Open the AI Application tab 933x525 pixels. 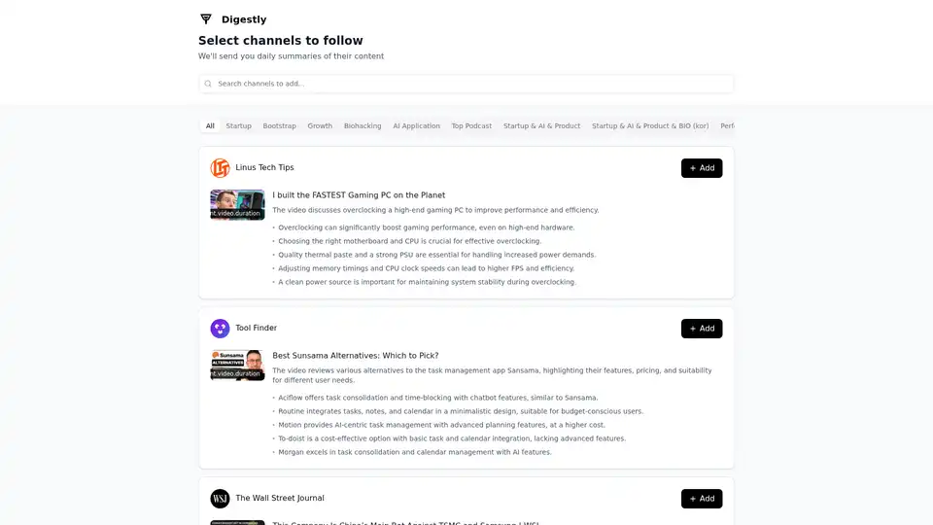point(416,125)
